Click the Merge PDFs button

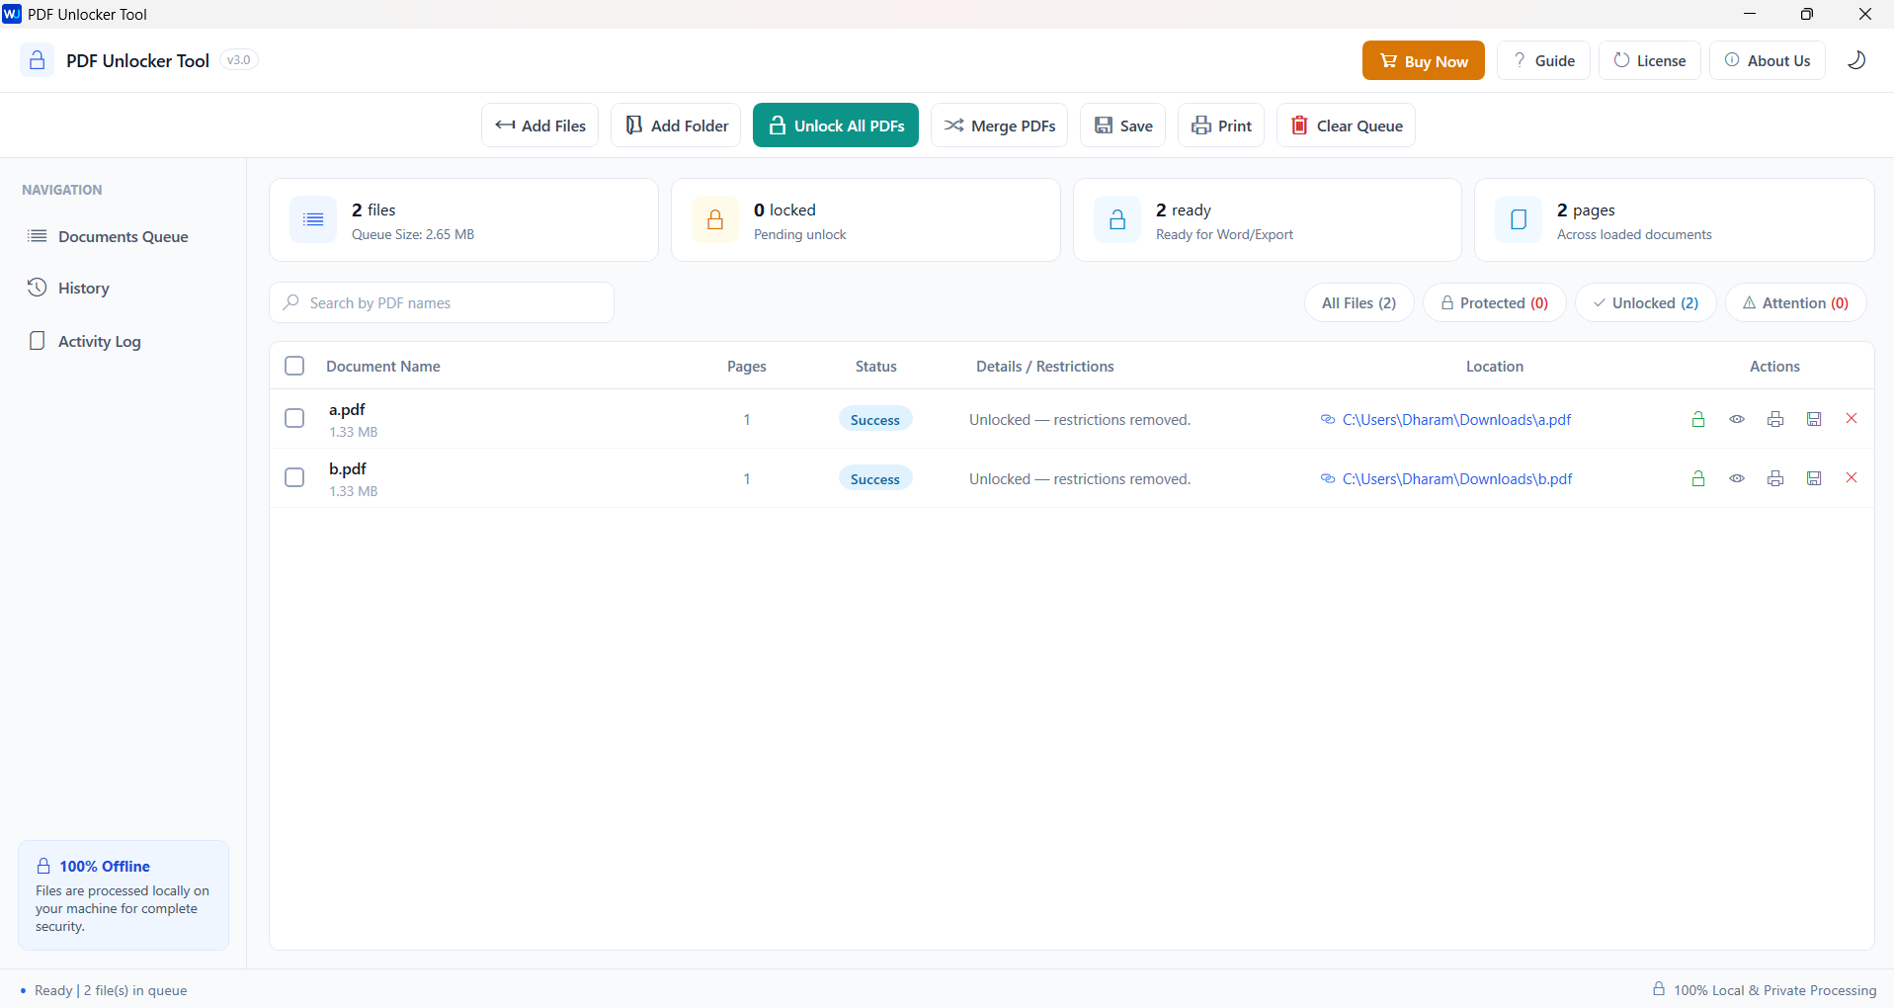click(x=999, y=126)
